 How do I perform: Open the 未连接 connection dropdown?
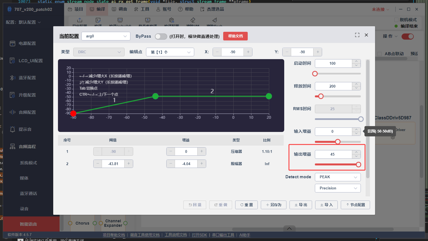380,9
